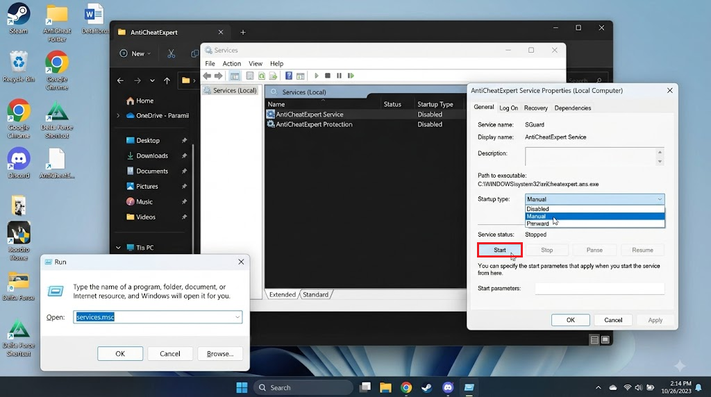Screen dimensions: 711x397
Task: Open the Dependencies tab
Action: coord(573,108)
